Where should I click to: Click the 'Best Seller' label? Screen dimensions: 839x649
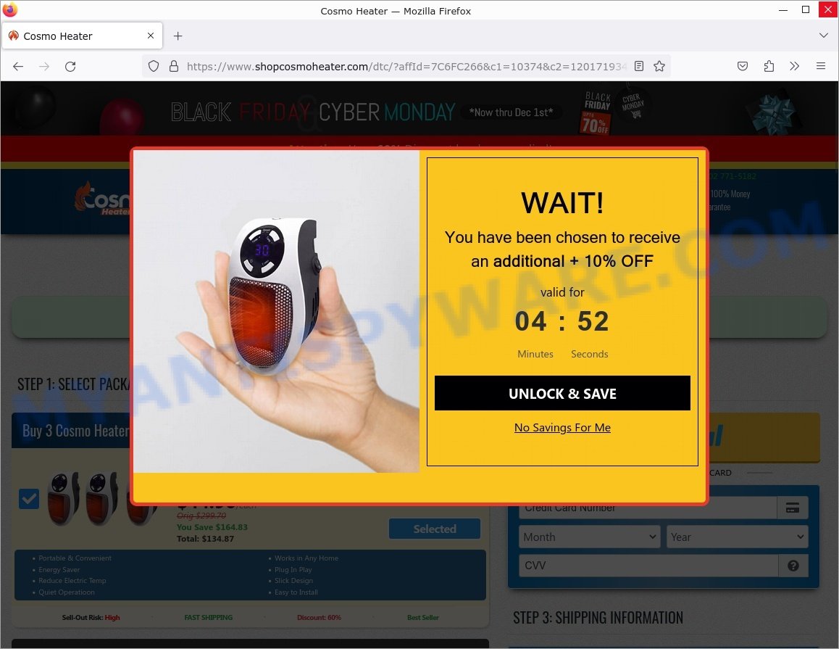(x=423, y=617)
